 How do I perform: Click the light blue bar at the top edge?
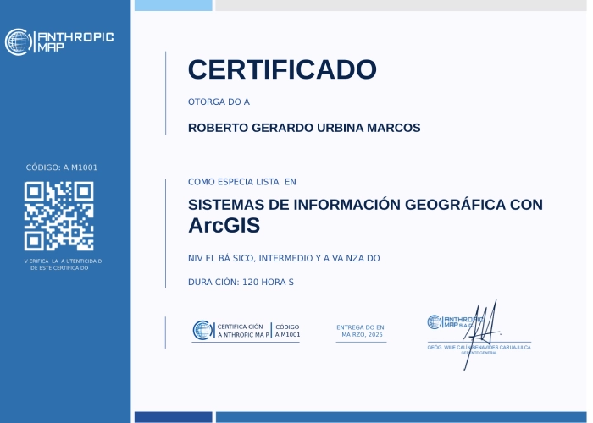pos(173,5)
